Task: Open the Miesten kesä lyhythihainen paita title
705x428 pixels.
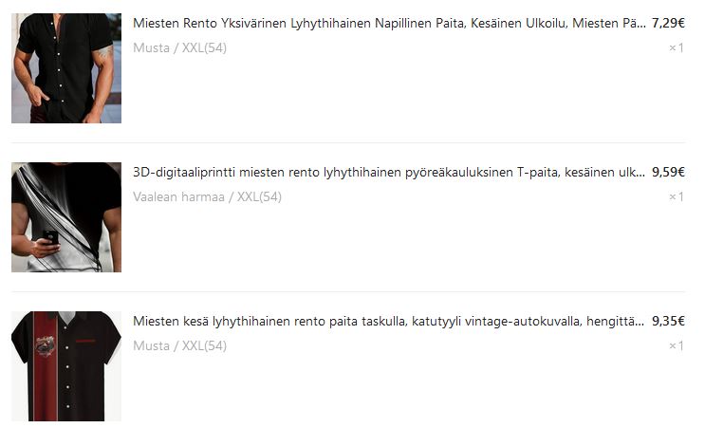Action: click(388, 321)
